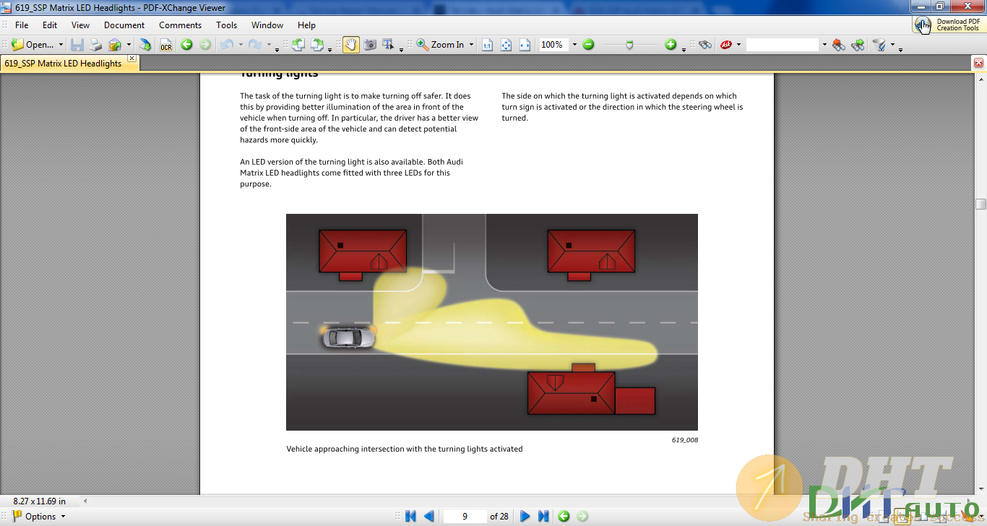Click the search text box in toolbar
This screenshot has height=526, width=987.
[783, 45]
